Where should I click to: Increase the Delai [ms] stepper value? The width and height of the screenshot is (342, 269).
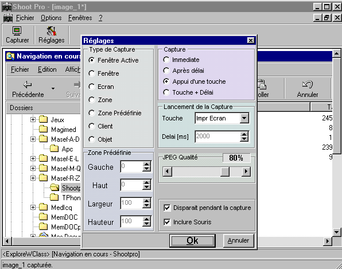(244, 134)
